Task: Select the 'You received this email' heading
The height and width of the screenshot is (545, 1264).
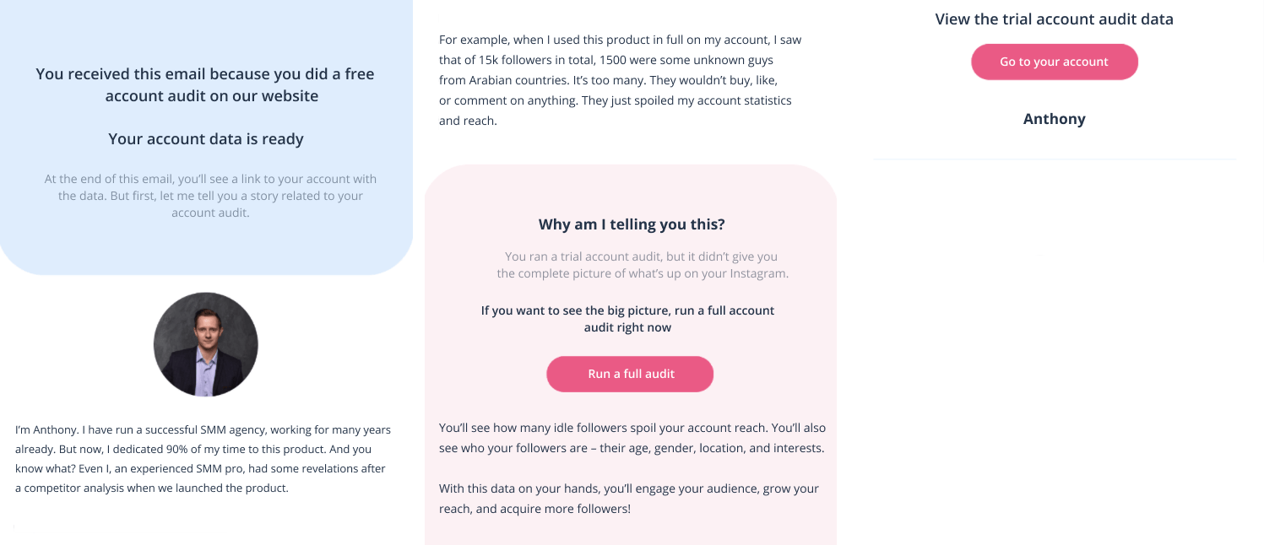Action: click(205, 84)
